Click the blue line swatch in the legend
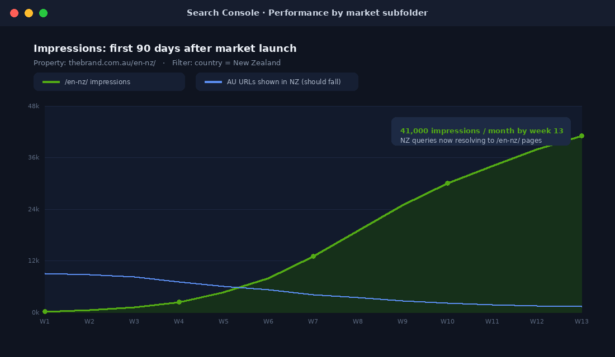The height and width of the screenshot is (357, 615). [x=214, y=82]
